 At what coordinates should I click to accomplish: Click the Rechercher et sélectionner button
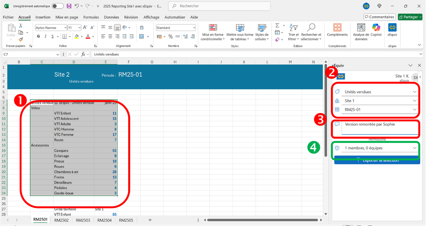311,32
